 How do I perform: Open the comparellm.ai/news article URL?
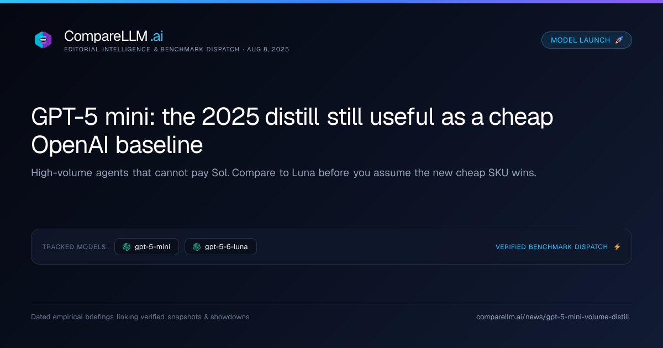point(552,317)
